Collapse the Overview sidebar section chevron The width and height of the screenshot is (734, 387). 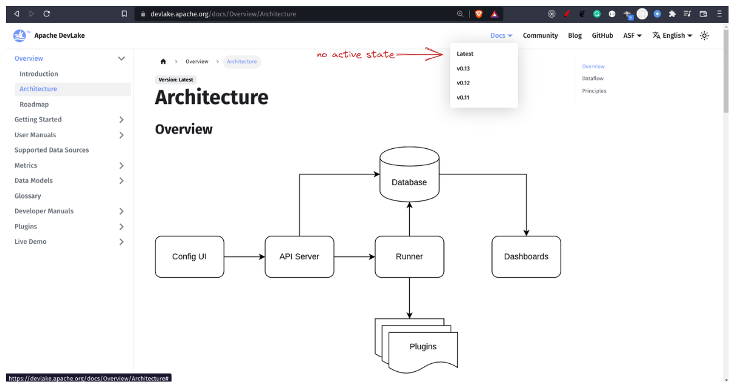[x=121, y=58]
